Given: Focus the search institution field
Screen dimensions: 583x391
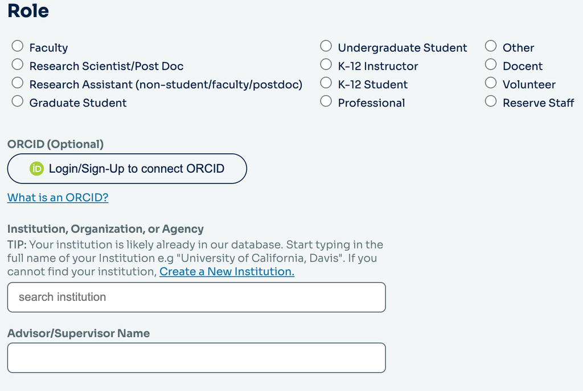Looking at the screenshot, I should pyautogui.click(x=196, y=297).
